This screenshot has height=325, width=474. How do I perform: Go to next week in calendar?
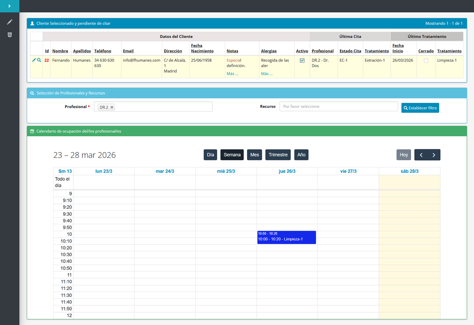point(434,155)
